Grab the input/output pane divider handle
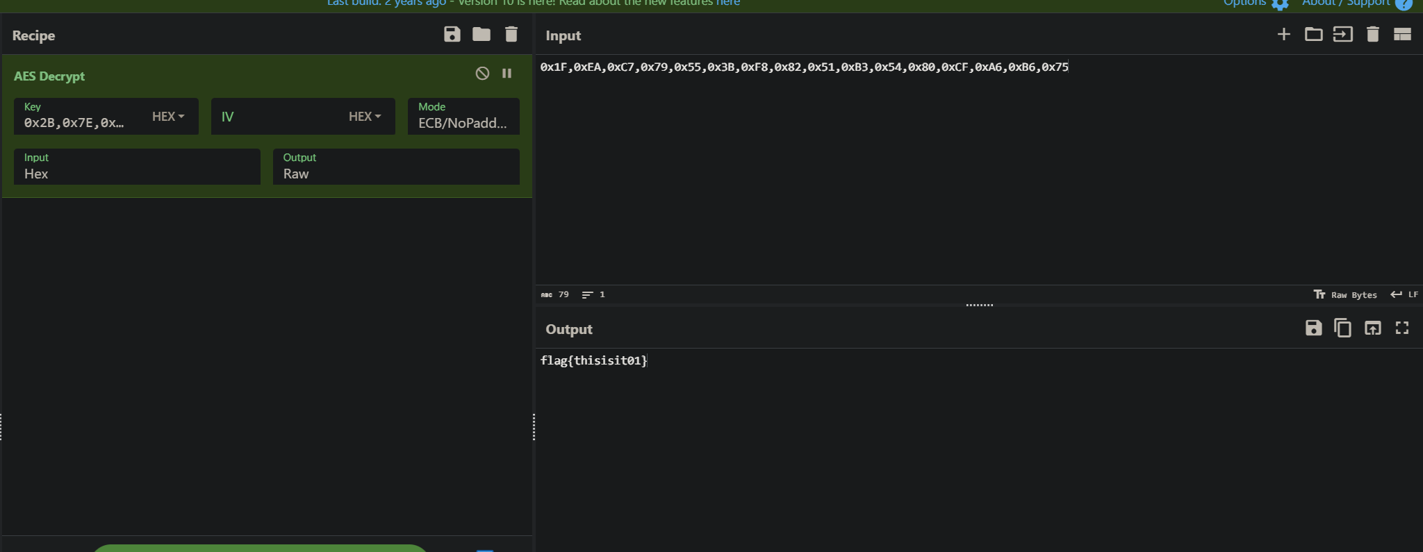The width and height of the screenshot is (1423, 552). coord(980,305)
